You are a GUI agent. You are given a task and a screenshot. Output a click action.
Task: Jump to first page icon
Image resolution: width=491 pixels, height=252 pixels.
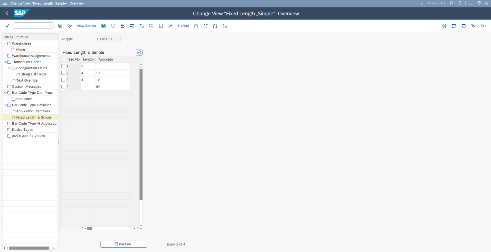click(196, 26)
